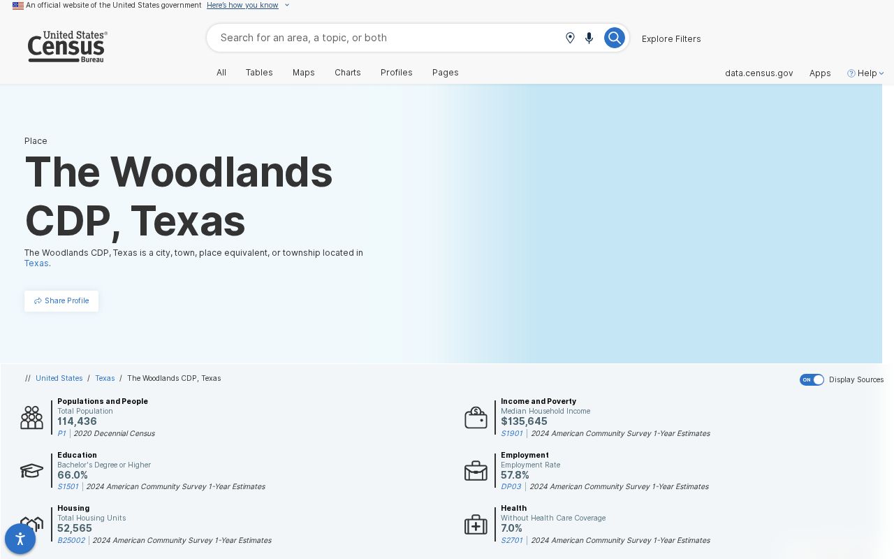Click the Employment briefcase icon
The width and height of the screenshot is (894, 559).
point(476,470)
